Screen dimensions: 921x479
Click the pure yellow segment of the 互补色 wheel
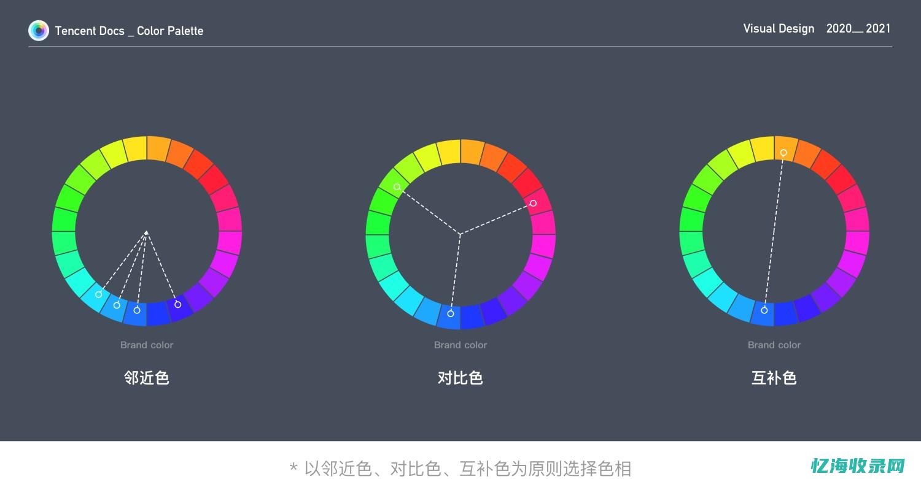coord(763,149)
